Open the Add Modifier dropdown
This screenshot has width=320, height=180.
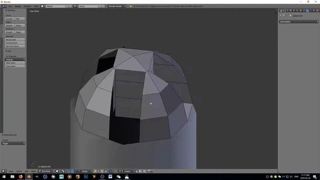(299, 21)
